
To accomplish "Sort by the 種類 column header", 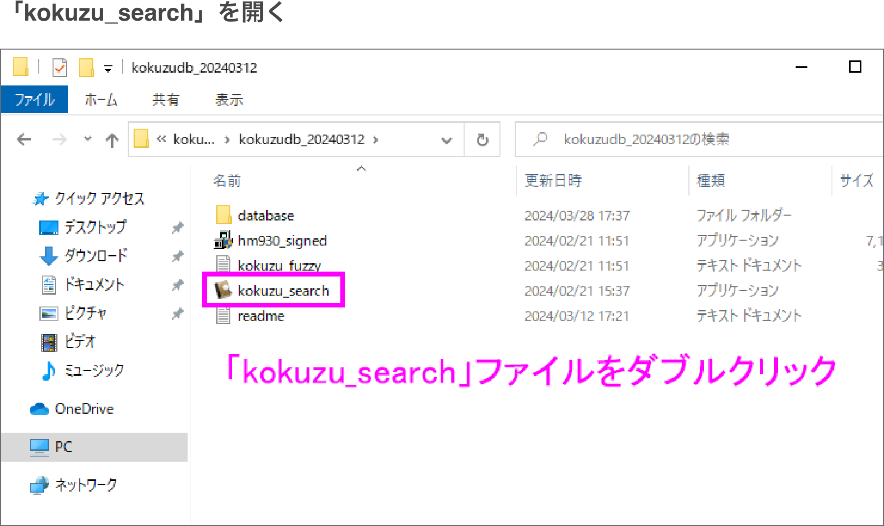I will click(x=711, y=180).
